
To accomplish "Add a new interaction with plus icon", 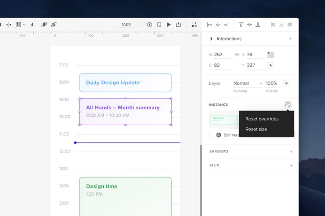I will coord(290,38).
